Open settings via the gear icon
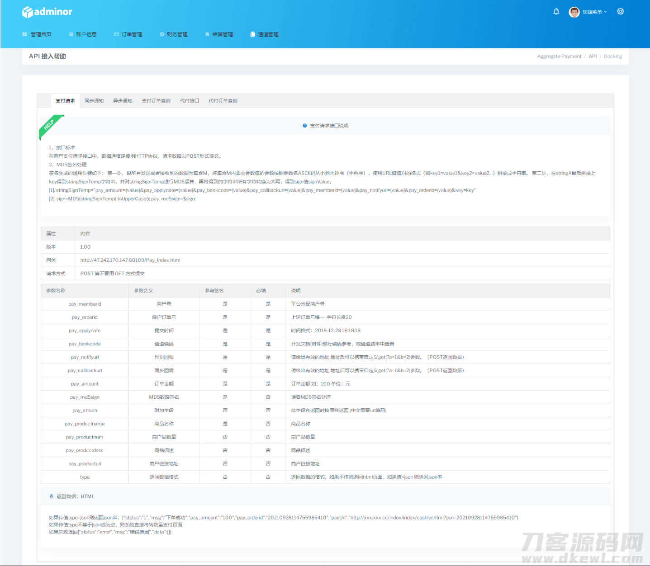The width and height of the screenshot is (650, 566). [x=620, y=12]
